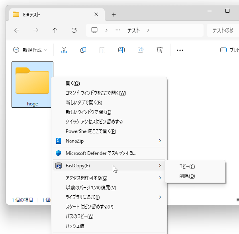239x234 pixels.
Task: Select the hoge folder thumbnail
Action: coord(32,85)
